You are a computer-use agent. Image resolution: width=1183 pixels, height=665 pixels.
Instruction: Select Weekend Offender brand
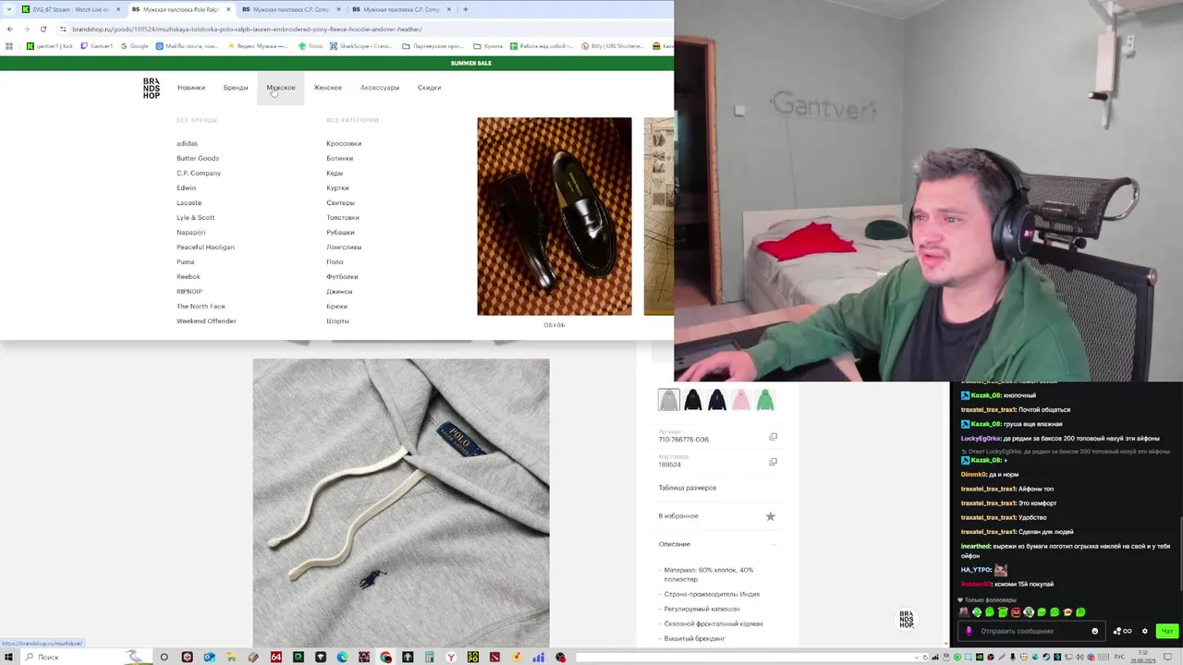click(x=206, y=320)
